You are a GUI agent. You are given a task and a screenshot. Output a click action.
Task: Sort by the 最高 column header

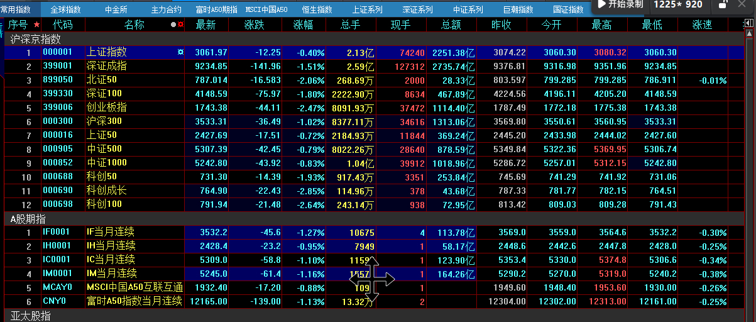(x=601, y=25)
